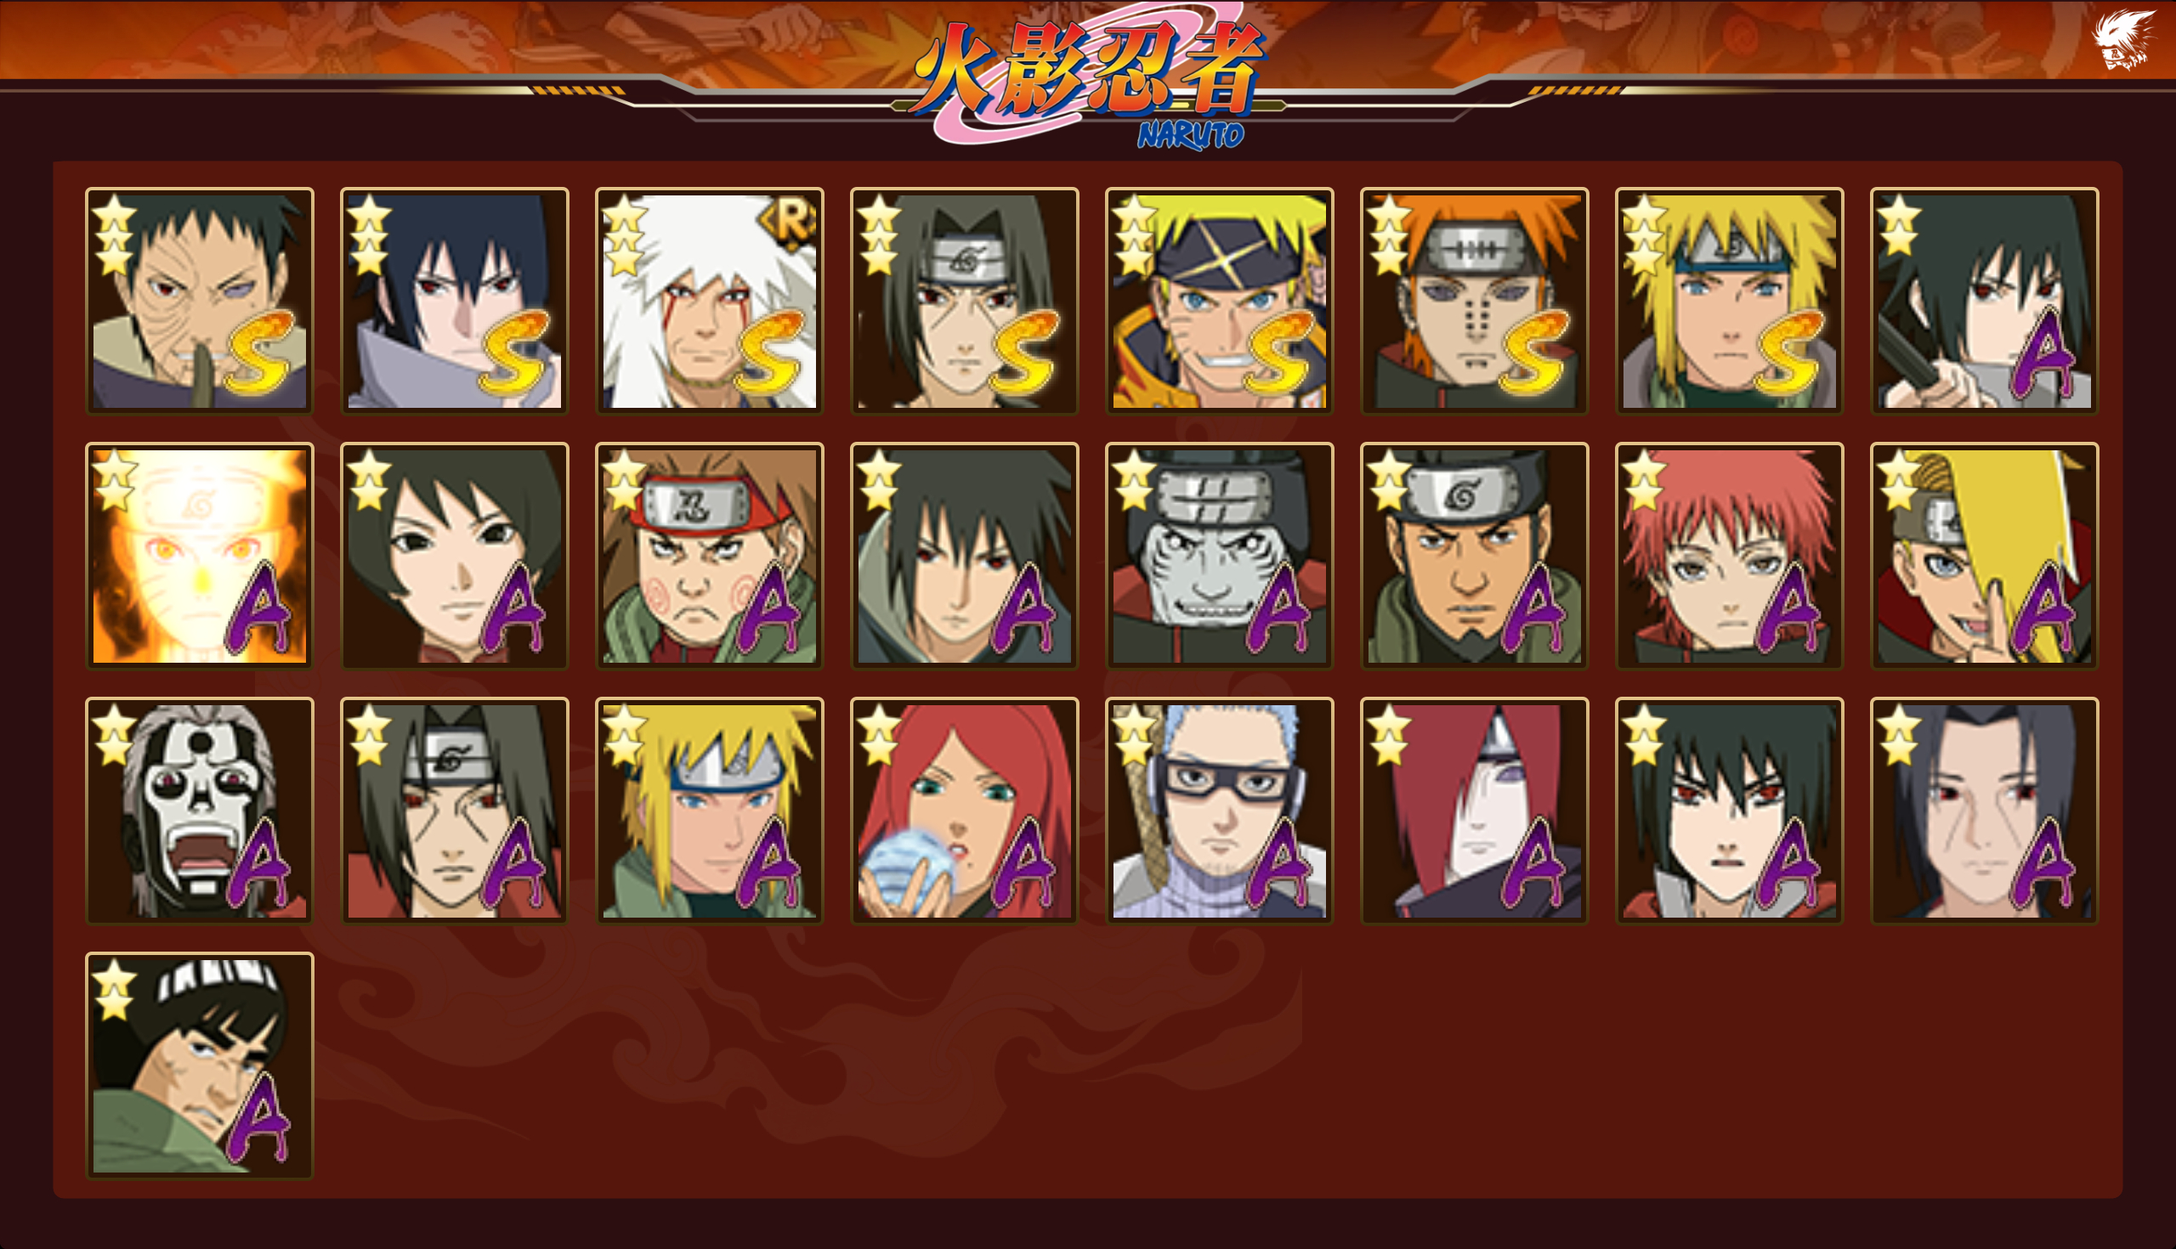Select the scarred Obito S-rank card

tap(200, 301)
